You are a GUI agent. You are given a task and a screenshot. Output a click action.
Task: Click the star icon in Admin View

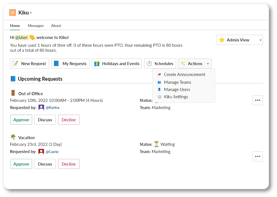[x=221, y=40]
